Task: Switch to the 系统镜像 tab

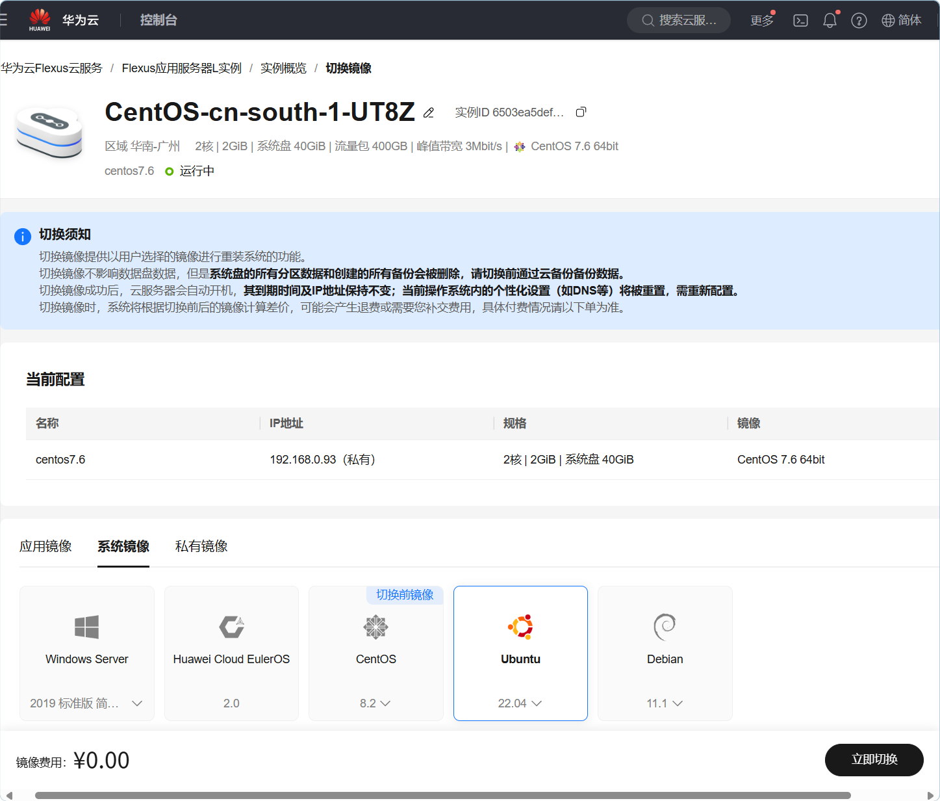Action: 123,546
